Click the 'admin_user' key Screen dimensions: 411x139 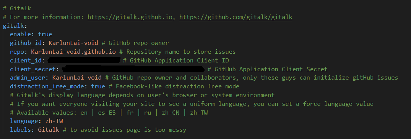[x=28, y=78]
